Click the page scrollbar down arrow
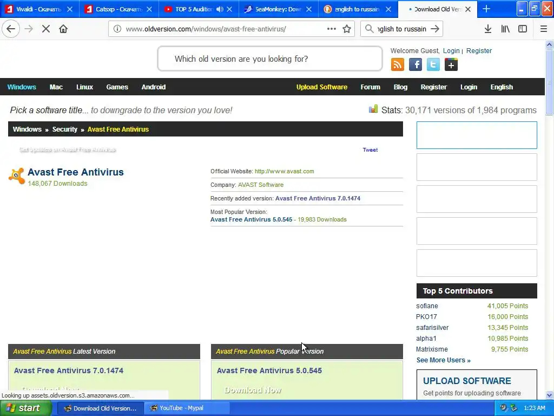 tap(550, 395)
